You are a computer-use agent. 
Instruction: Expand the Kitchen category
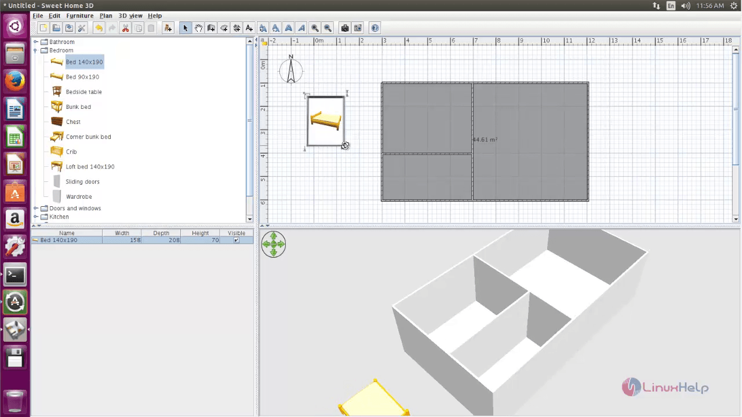[36, 217]
